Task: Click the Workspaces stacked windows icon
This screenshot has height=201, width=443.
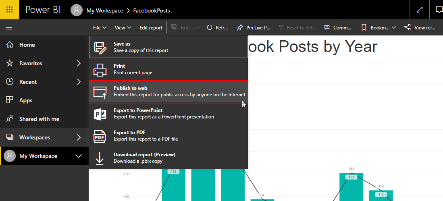Action: click(x=10, y=137)
